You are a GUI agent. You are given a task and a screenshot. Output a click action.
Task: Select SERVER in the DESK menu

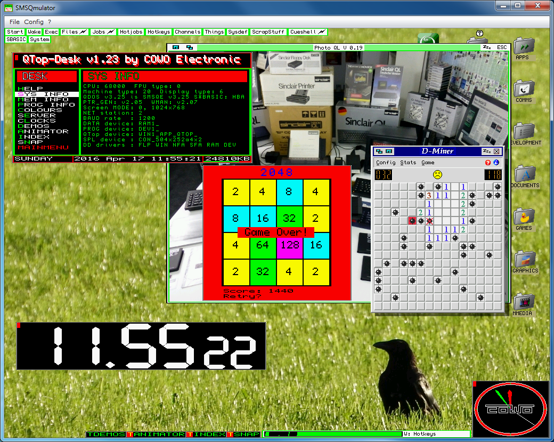pos(37,115)
